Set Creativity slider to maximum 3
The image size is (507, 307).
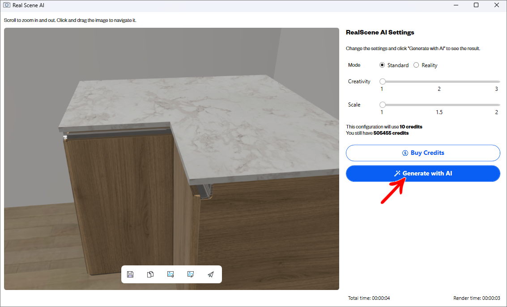pos(497,82)
